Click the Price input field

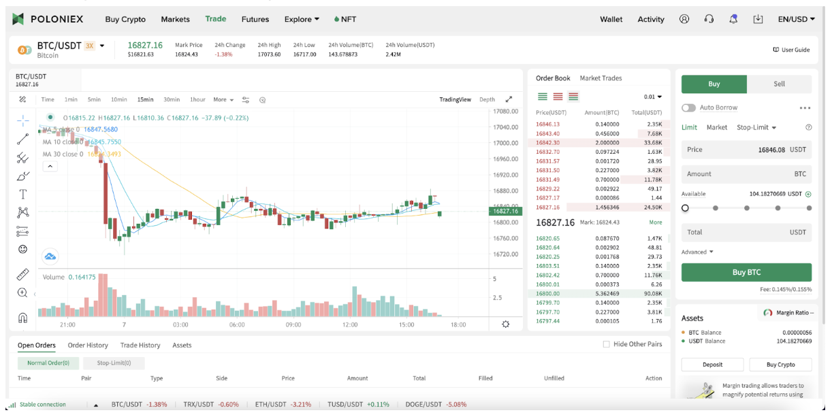click(746, 150)
